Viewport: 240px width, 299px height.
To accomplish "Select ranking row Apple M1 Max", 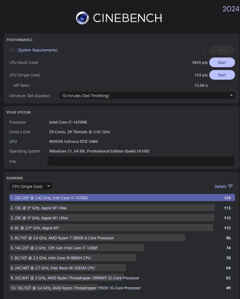I will click(x=122, y=208).
